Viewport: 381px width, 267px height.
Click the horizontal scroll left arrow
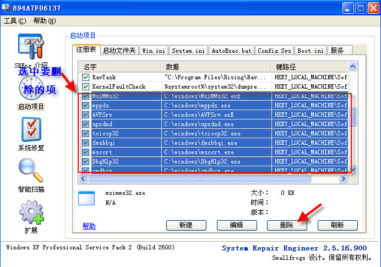(x=83, y=178)
